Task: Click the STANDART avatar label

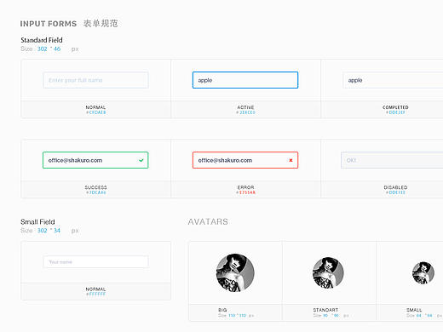Action: click(x=325, y=310)
